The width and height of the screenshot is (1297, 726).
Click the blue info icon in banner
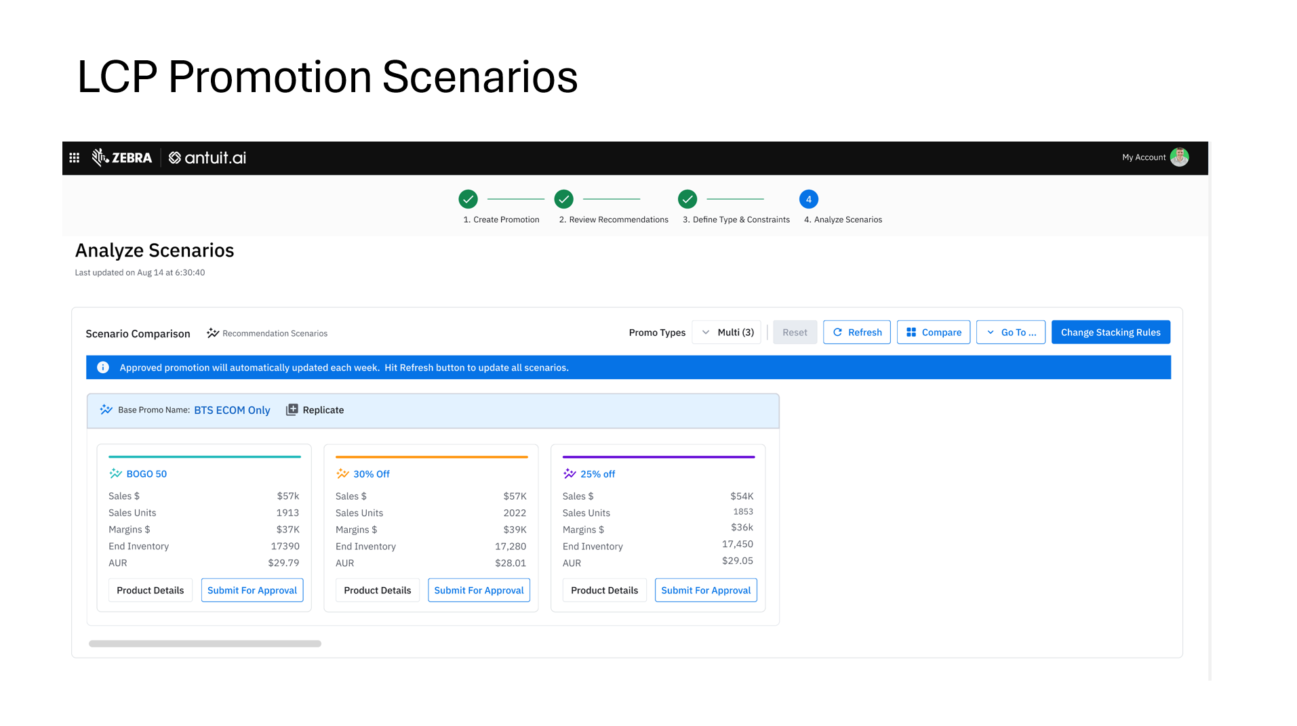click(103, 367)
